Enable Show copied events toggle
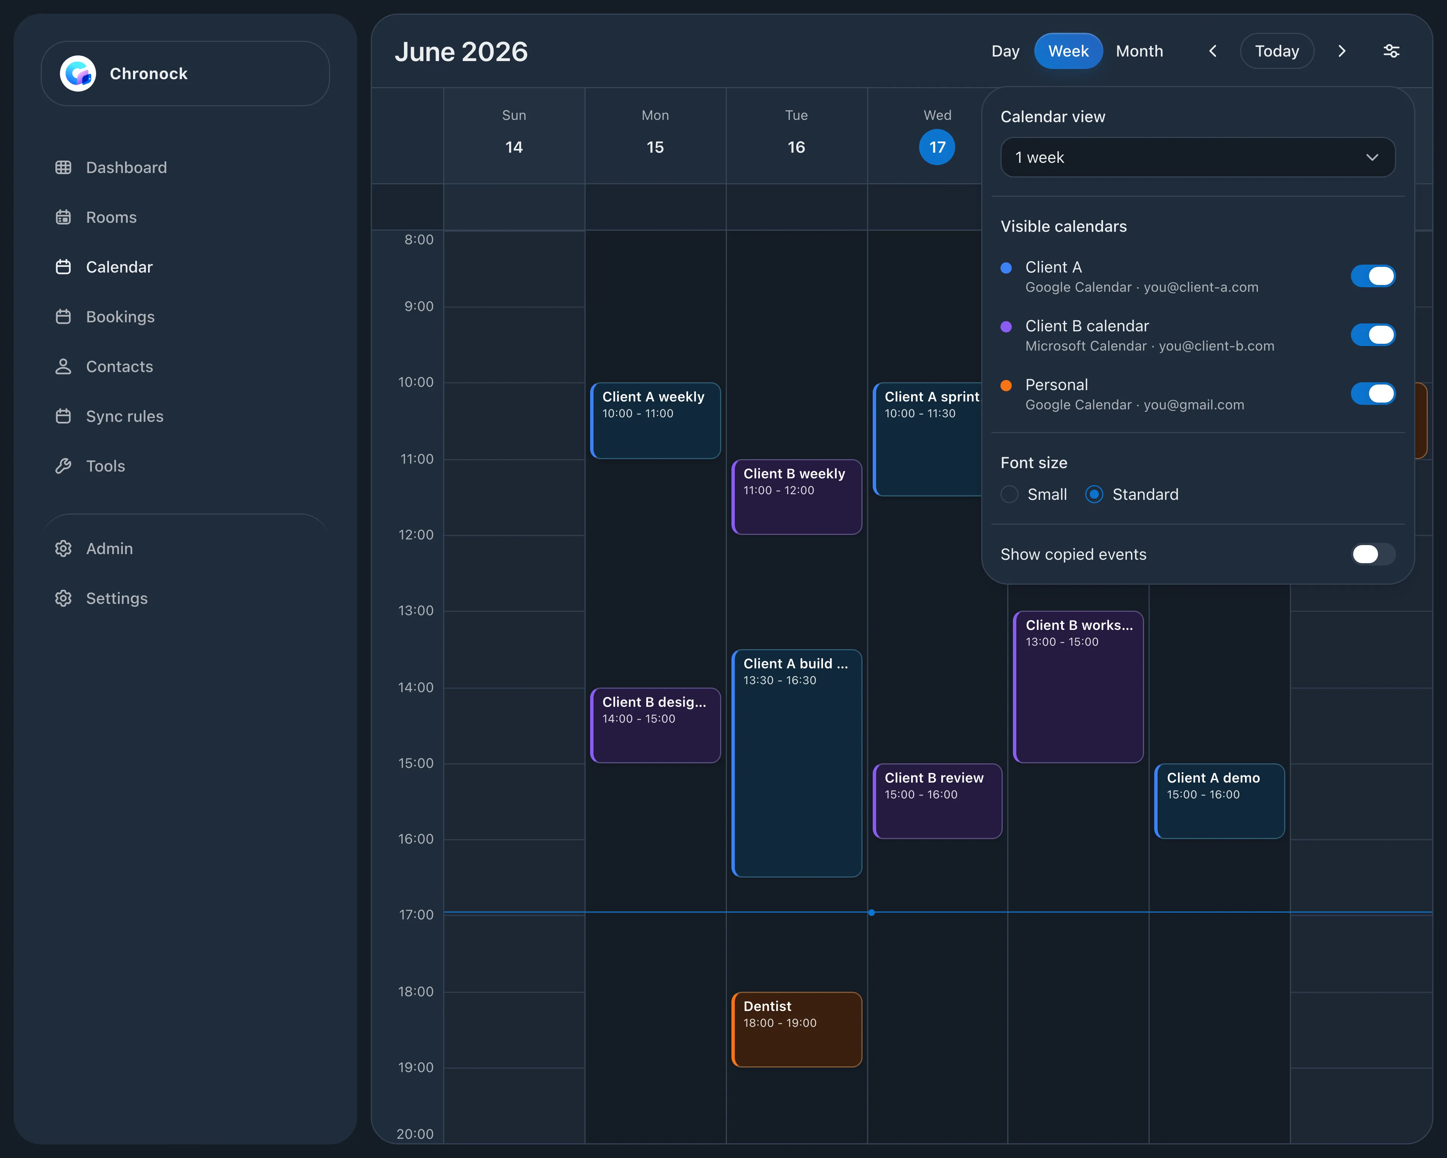 [1372, 554]
